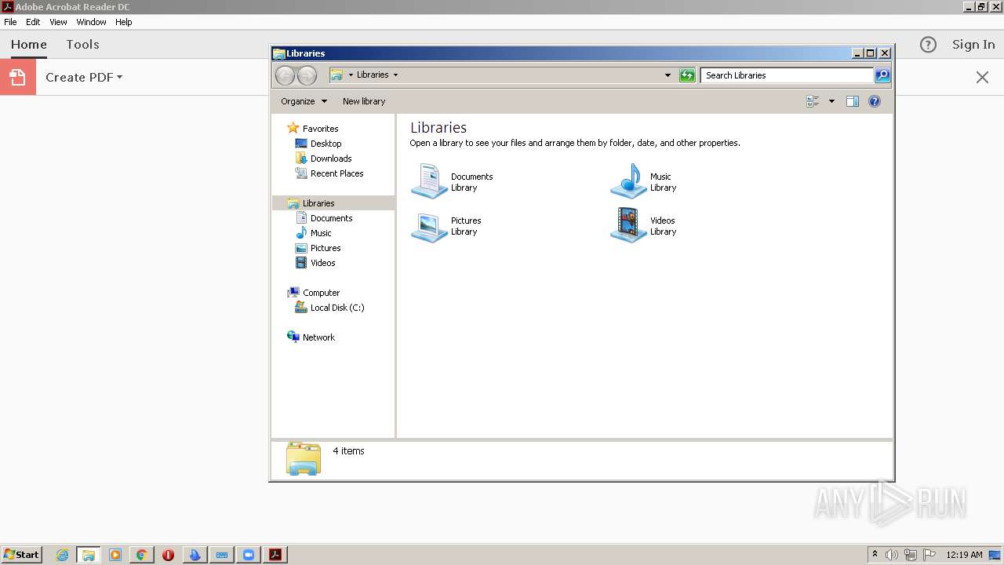
Task: Switch to the Home tab in Acrobat
Action: tap(29, 45)
